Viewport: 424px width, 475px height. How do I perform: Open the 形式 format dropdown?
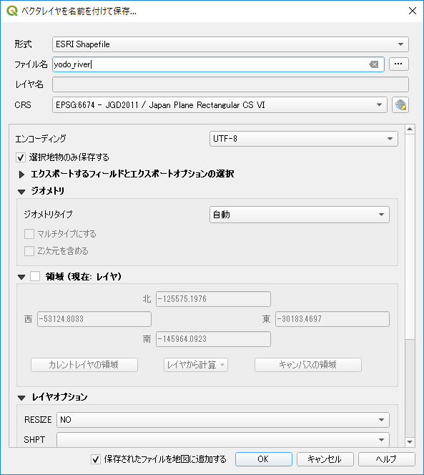[x=230, y=44]
